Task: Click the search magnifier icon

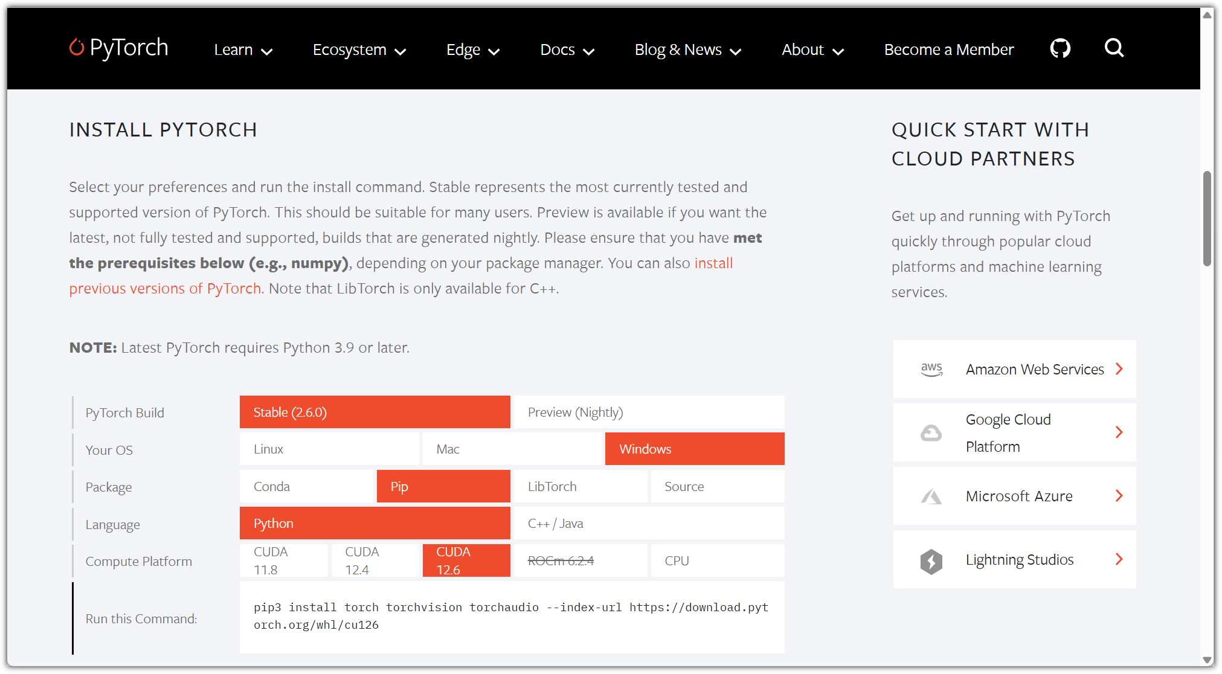Action: click(x=1114, y=48)
